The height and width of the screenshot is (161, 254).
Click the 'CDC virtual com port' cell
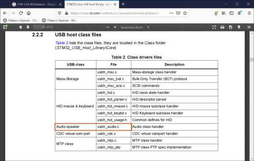pyautogui.click(x=76, y=134)
